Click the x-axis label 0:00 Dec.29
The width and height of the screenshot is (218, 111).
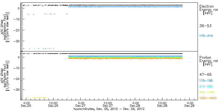[190, 105]
